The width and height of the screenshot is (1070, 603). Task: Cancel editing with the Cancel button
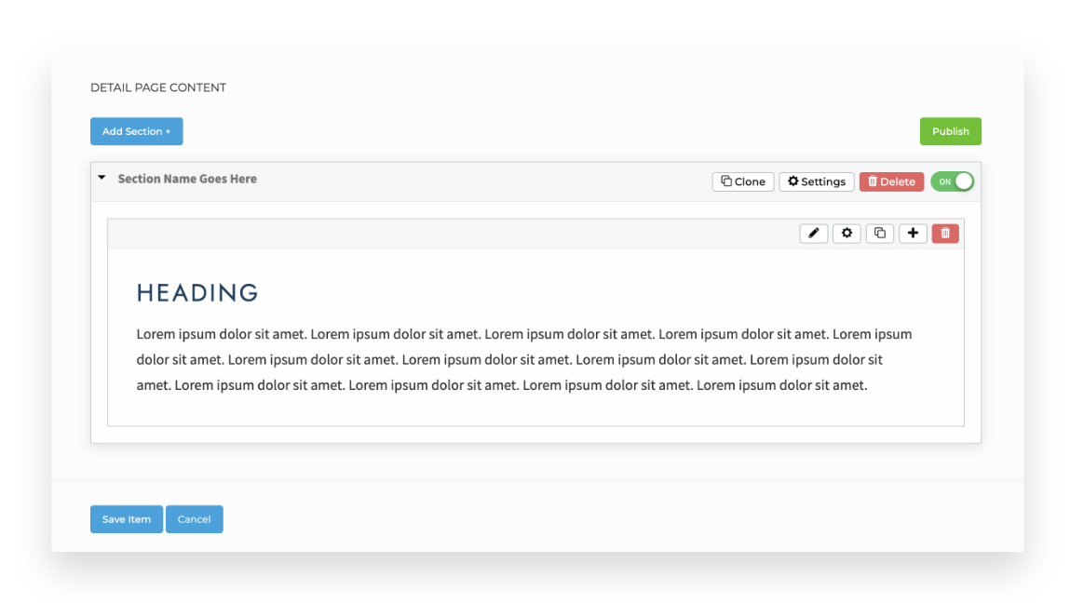tap(194, 519)
